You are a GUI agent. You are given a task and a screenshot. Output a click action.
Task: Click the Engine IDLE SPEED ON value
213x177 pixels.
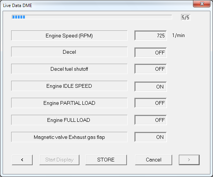pos(151,87)
